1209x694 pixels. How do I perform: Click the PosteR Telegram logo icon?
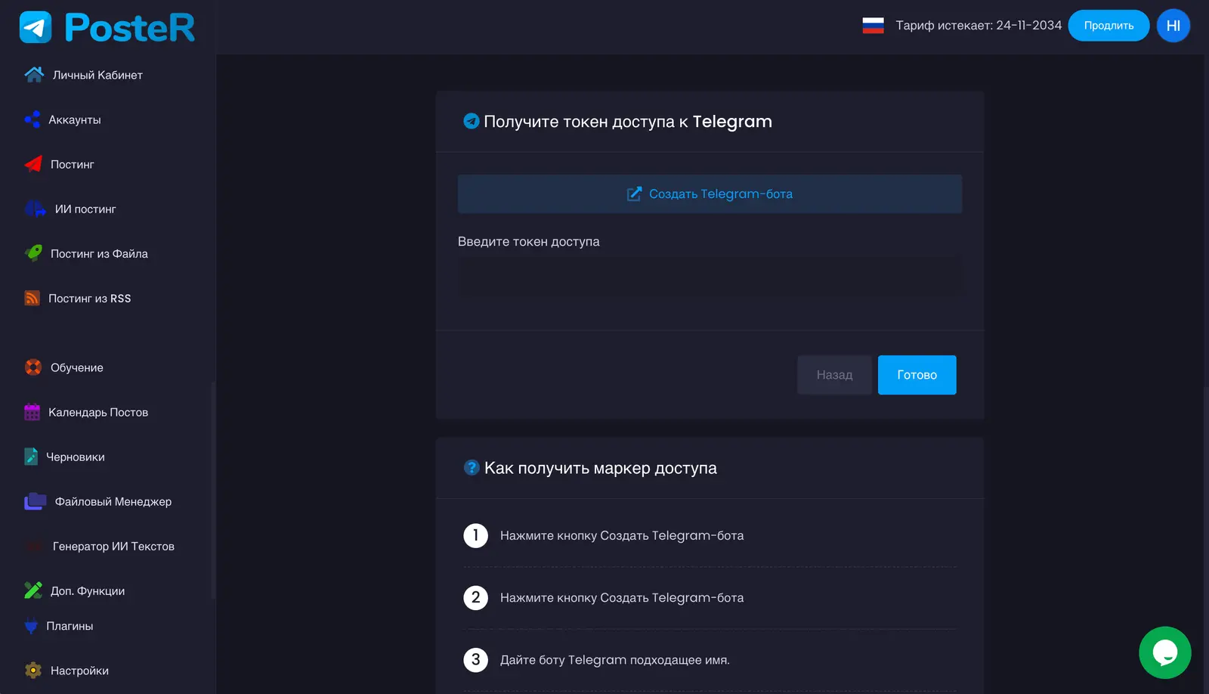pyautogui.click(x=36, y=27)
